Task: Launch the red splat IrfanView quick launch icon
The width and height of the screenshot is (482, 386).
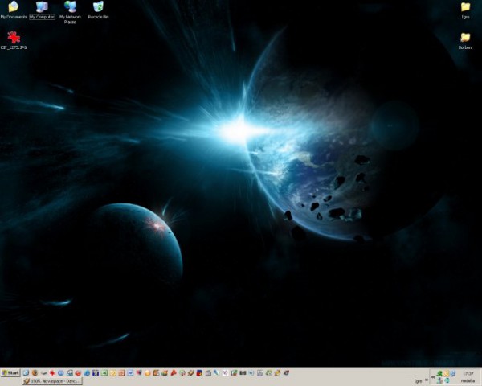Action: (x=52, y=373)
